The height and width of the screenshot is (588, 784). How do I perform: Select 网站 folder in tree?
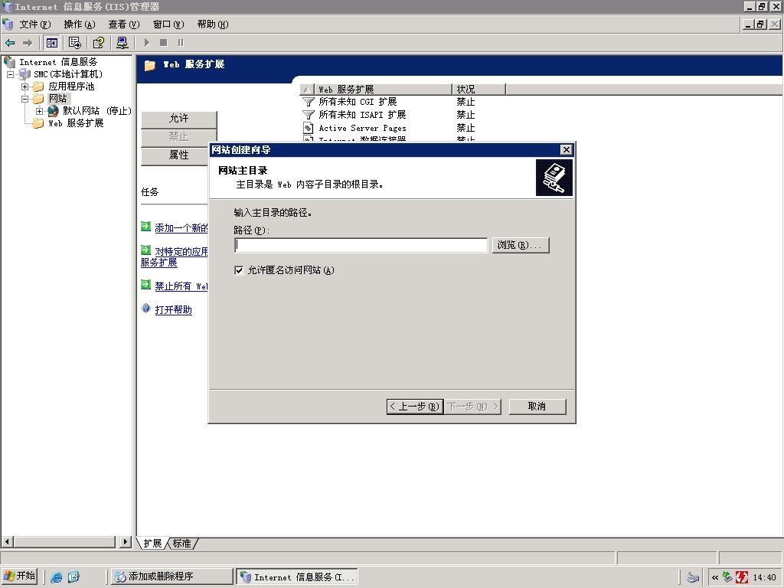tap(57, 99)
